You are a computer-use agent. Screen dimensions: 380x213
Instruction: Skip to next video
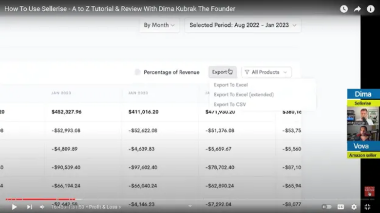point(29,207)
